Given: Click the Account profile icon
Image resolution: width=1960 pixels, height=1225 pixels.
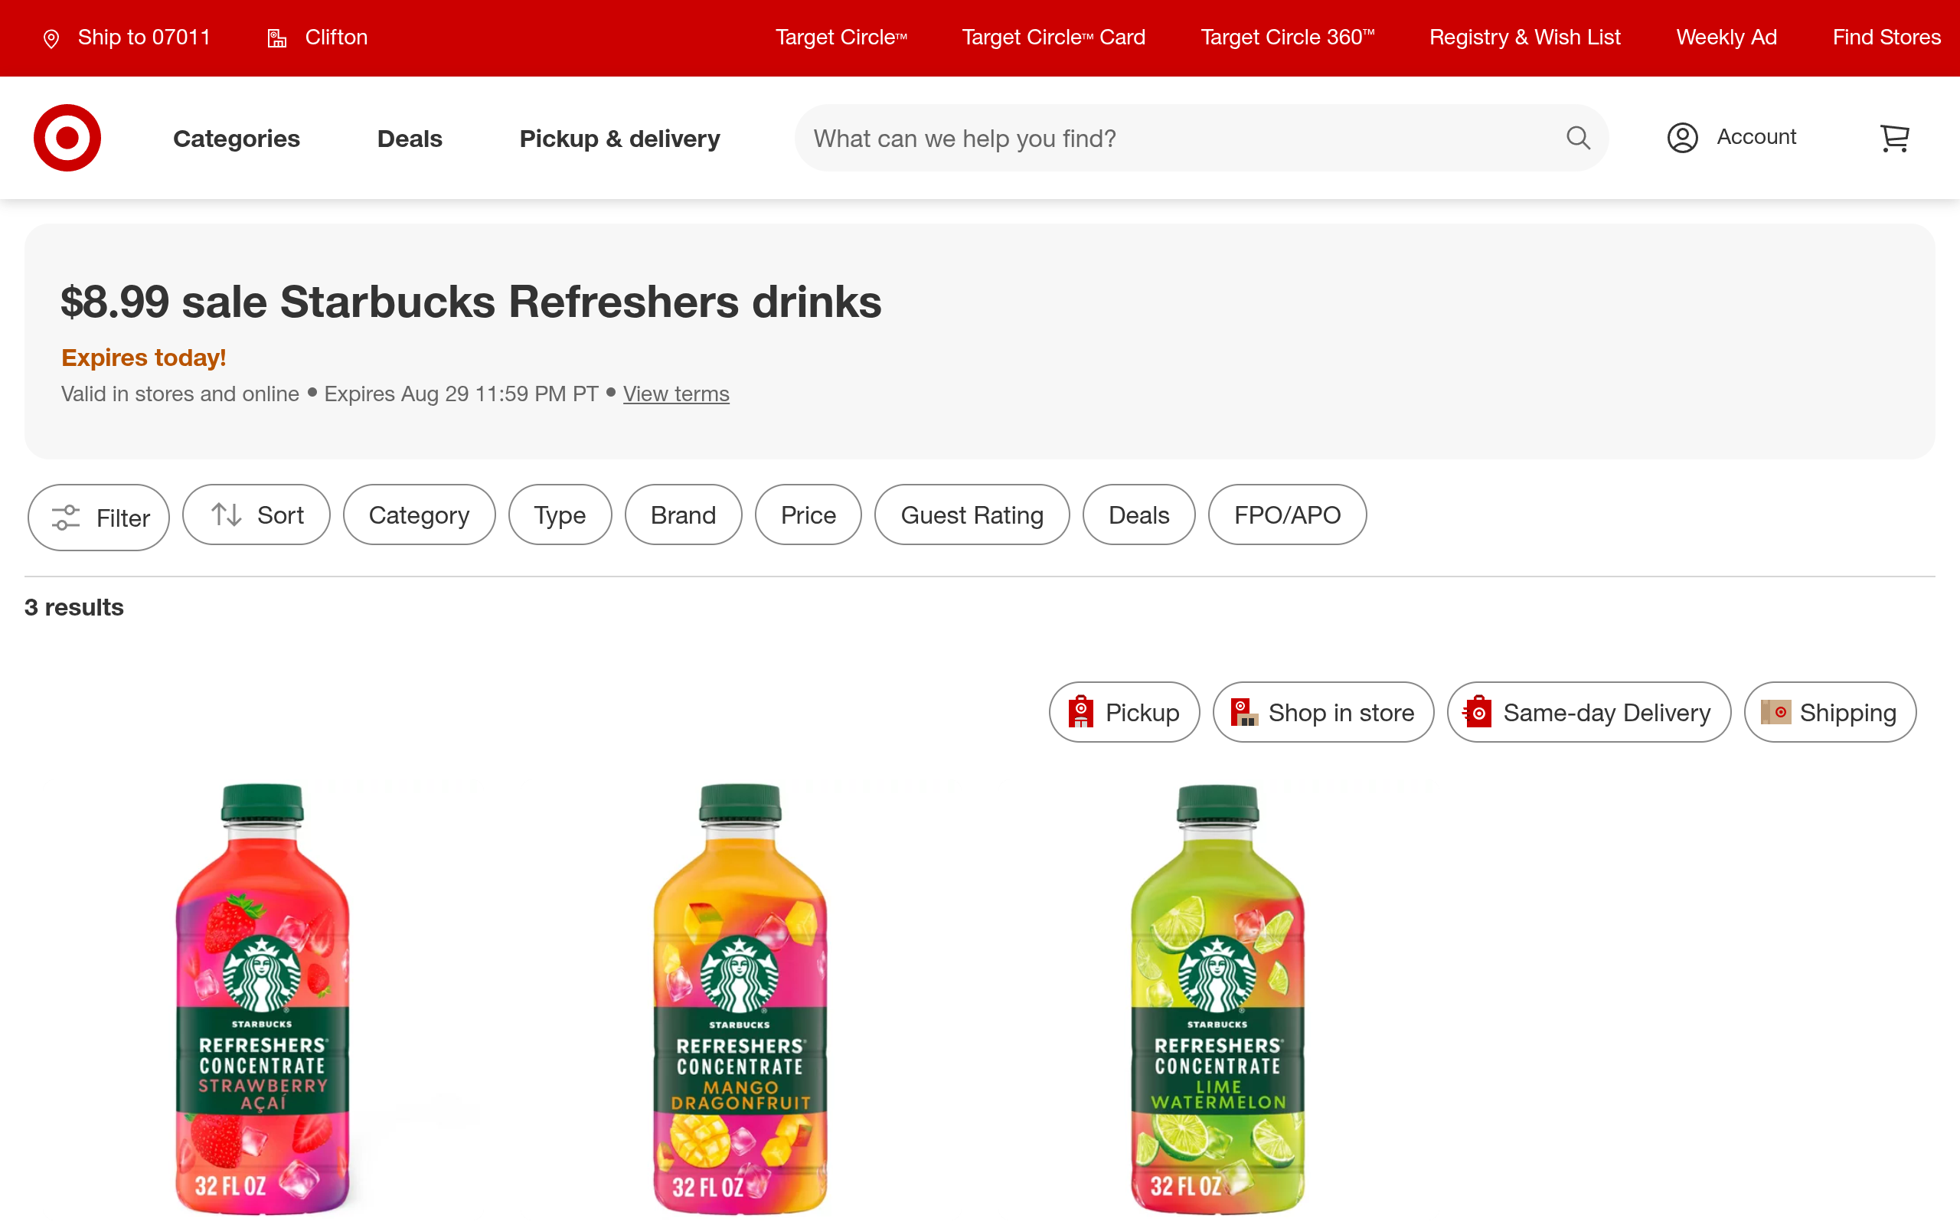Looking at the screenshot, I should click(1682, 138).
